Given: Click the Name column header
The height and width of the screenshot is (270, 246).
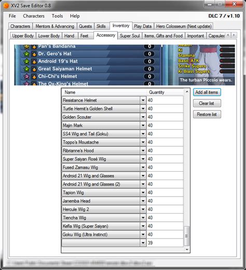Looking at the screenshot, I should [x=104, y=92].
